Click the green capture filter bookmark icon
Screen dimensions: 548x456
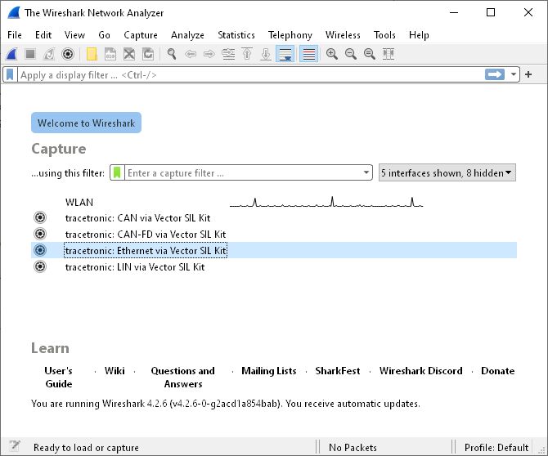(117, 172)
